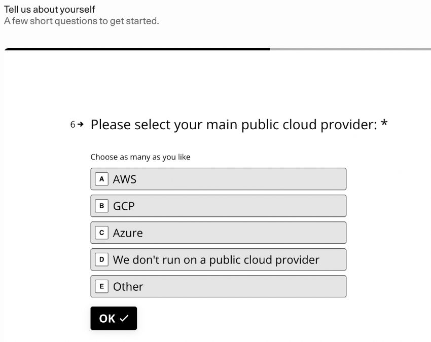Viewport: 431px width, 342px height.
Task: Select "We don't run on a public cloud provider"
Action: pyautogui.click(x=218, y=259)
